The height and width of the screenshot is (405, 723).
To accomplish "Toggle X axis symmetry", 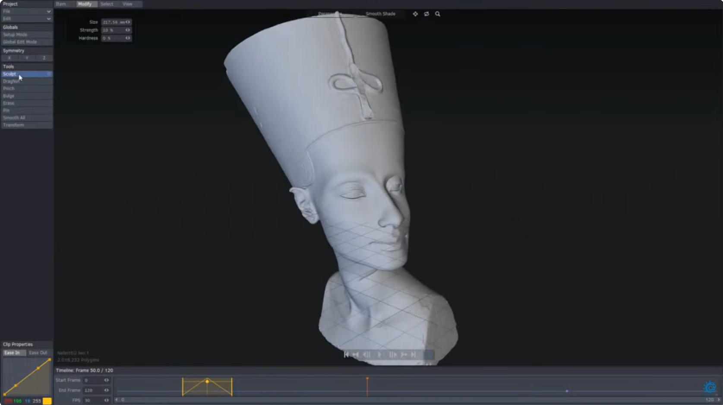I will tap(9, 58).
